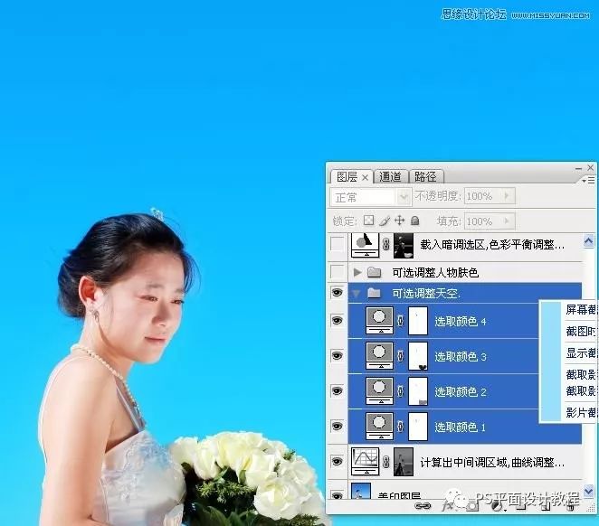599x526 pixels.
Task: Select layer name 载入暗调选区,色彩平衡调整…
Action: click(492, 245)
